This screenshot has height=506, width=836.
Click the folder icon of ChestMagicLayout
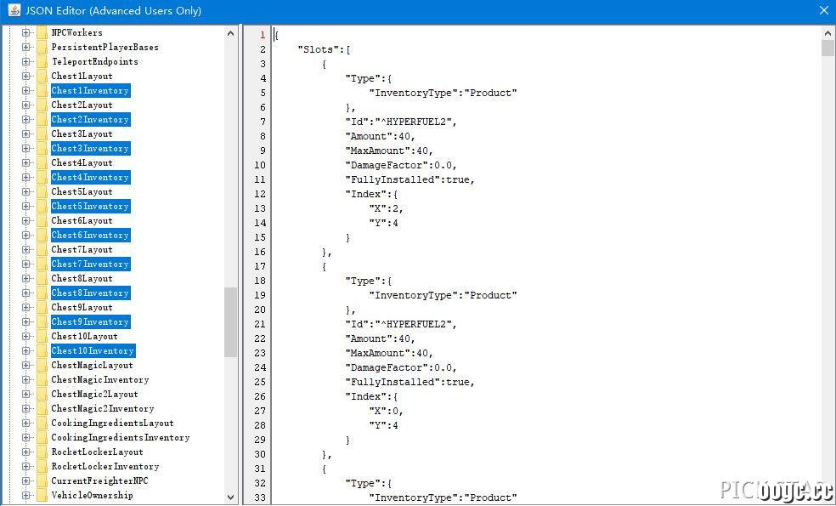[x=42, y=365]
